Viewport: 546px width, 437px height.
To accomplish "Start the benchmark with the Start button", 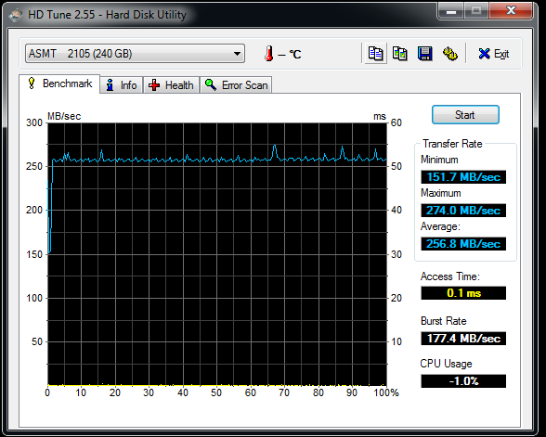I will click(465, 115).
